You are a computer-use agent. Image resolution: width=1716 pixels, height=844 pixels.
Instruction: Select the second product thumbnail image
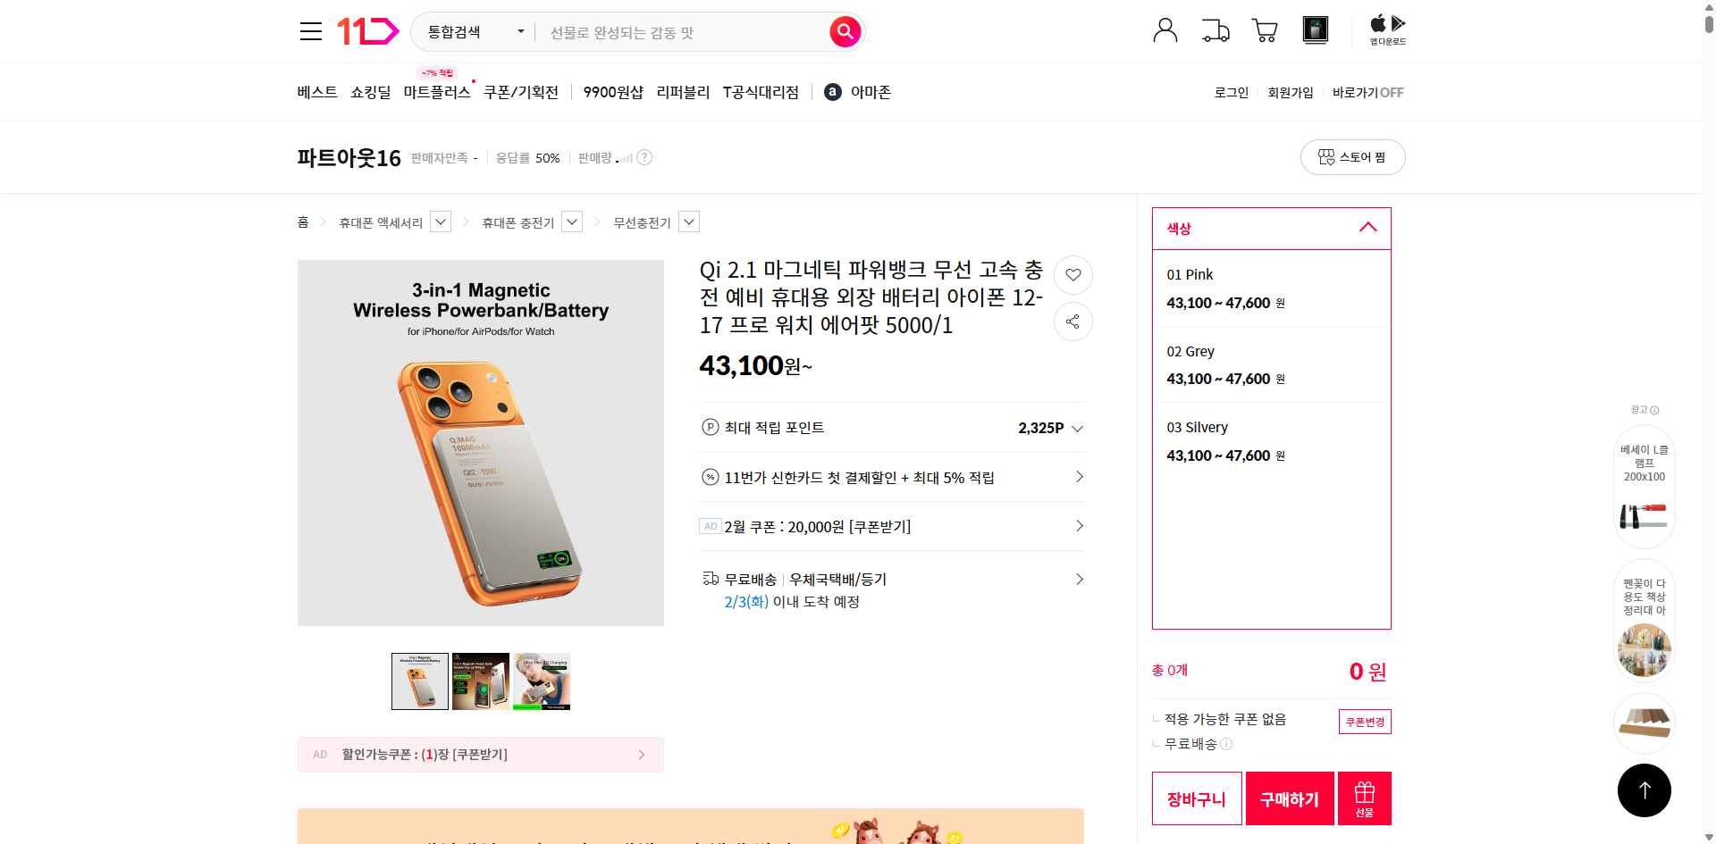click(x=480, y=681)
